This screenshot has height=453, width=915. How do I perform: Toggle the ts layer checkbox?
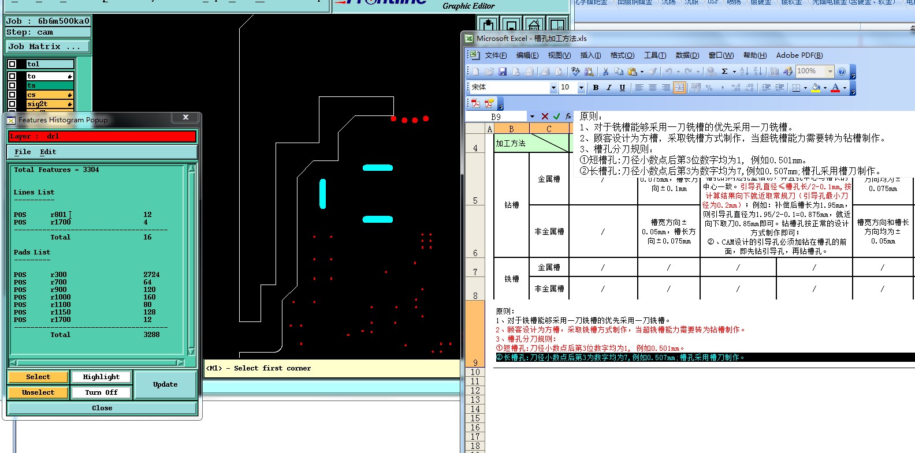[12, 85]
